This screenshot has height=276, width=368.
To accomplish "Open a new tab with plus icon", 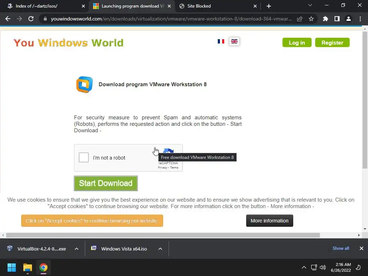I will 269,6.
